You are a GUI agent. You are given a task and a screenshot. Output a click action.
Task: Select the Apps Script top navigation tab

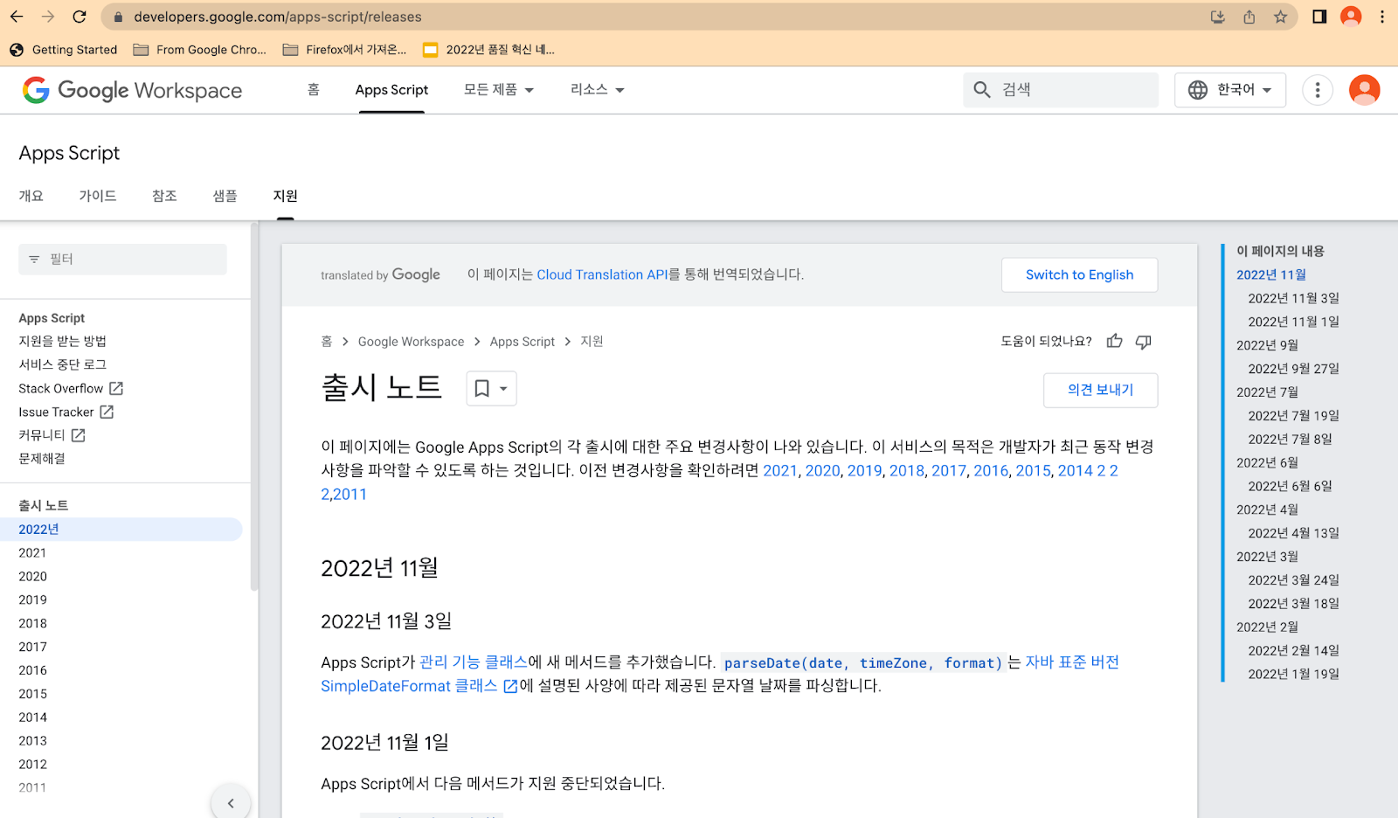[391, 90]
